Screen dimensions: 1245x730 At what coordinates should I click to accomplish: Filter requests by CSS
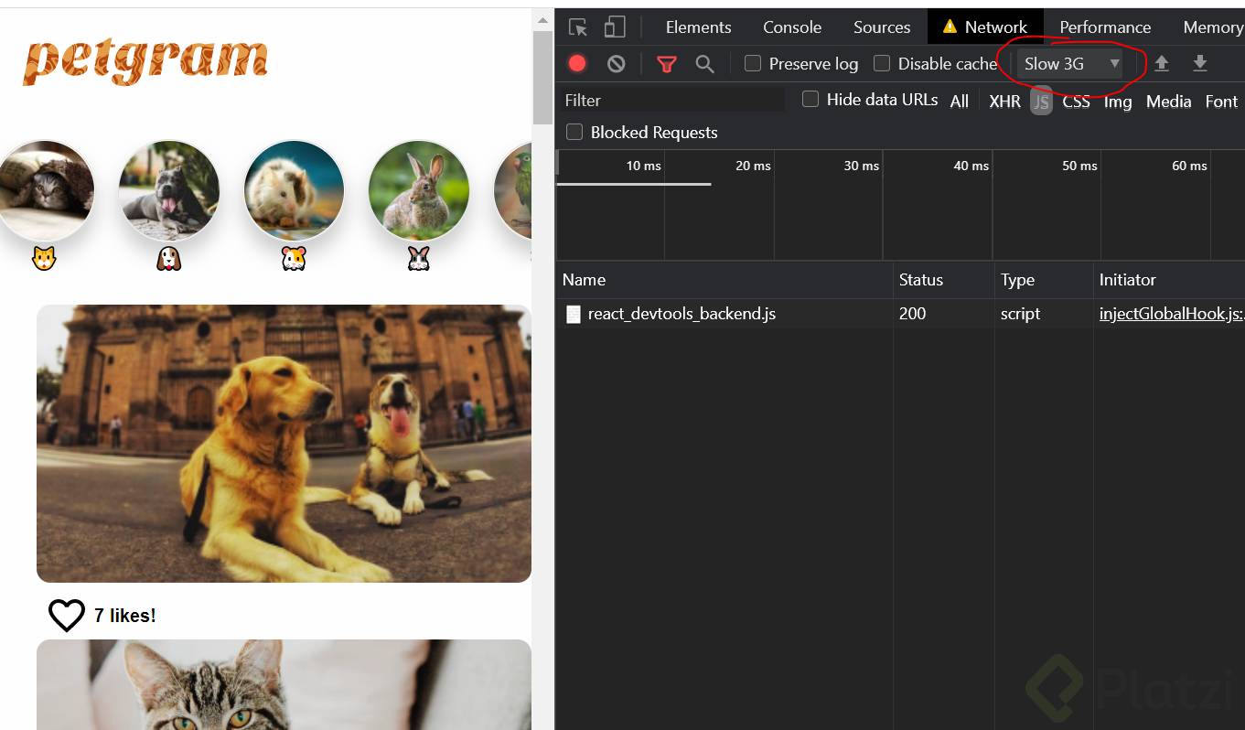coord(1076,102)
